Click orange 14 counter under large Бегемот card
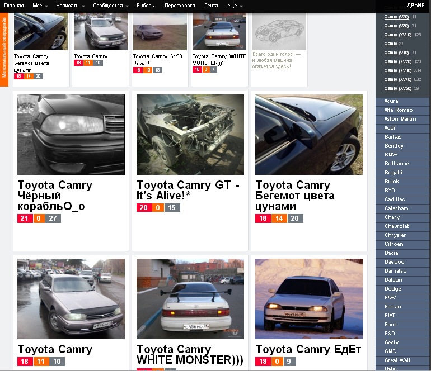 pyautogui.click(x=279, y=218)
